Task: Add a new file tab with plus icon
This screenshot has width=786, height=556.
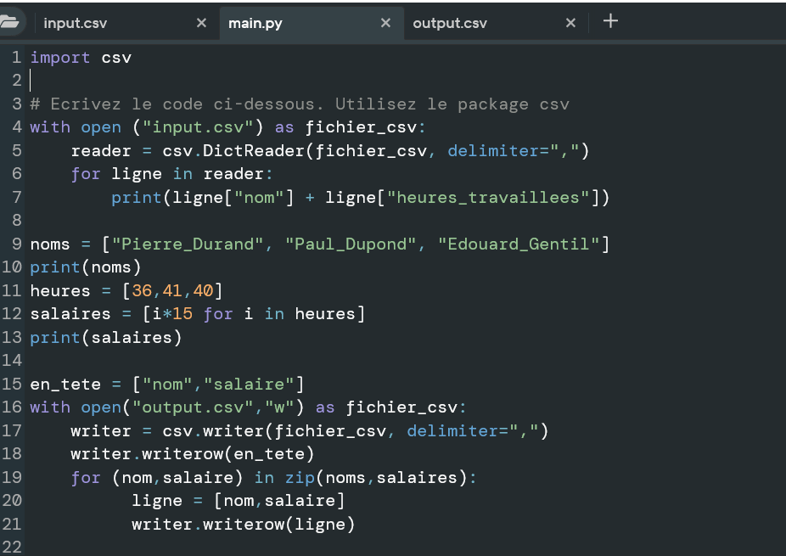Action: click(x=610, y=22)
